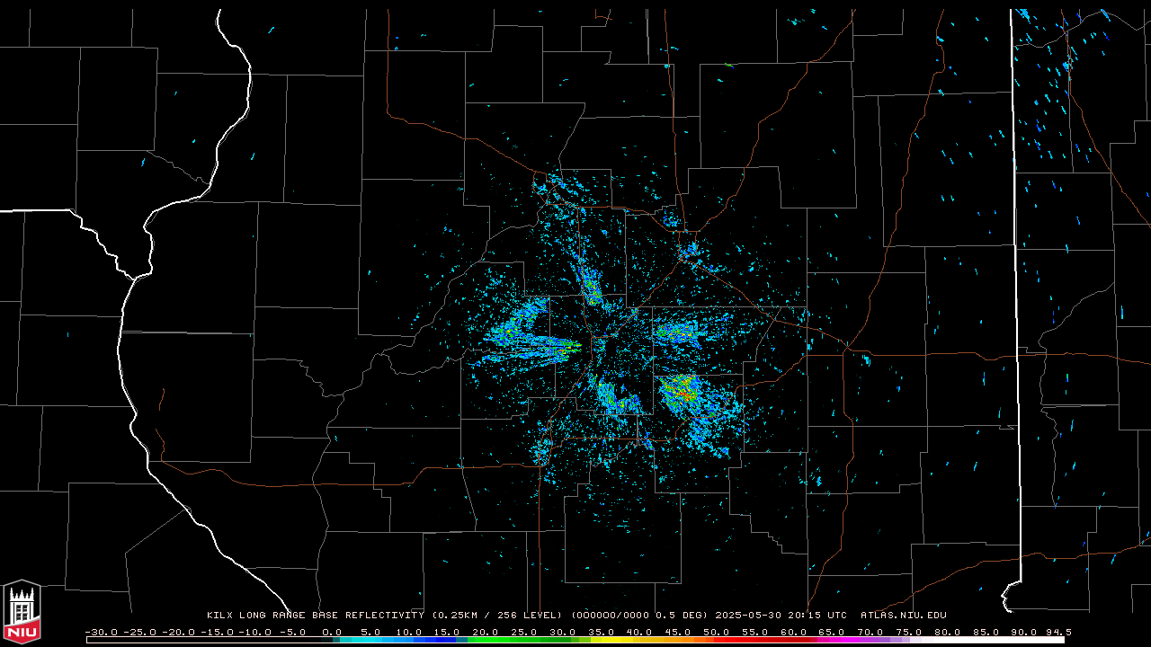Screen dimensions: 1151x647
Task: Click the 10.0 scale label
Action: [x=408, y=633]
